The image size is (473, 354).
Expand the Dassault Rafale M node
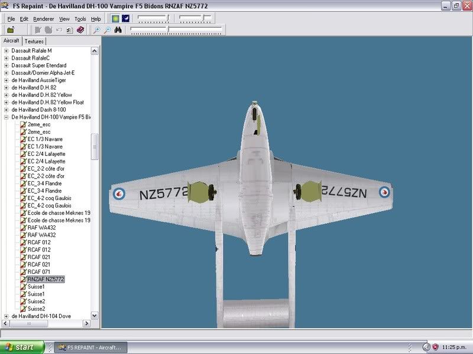coord(7,51)
